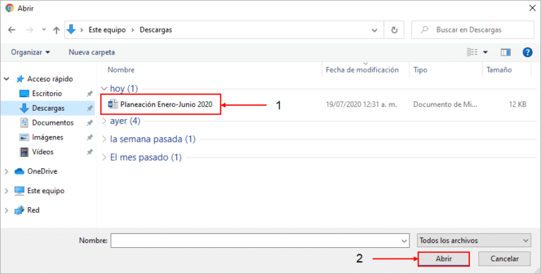
Task: Navigate up one folder with up arrow
Action: [x=56, y=30]
